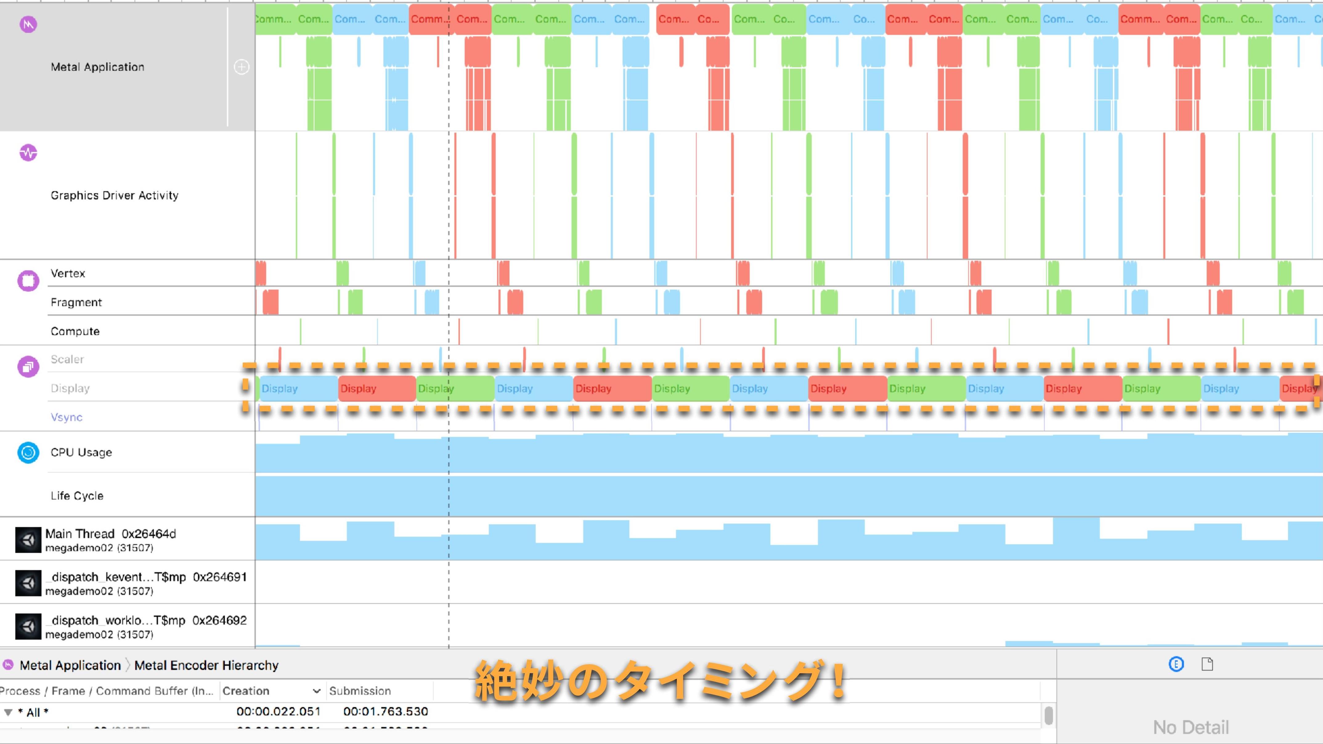
Task: Open the Creation column sort chevron
Action: tap(317, 691)
